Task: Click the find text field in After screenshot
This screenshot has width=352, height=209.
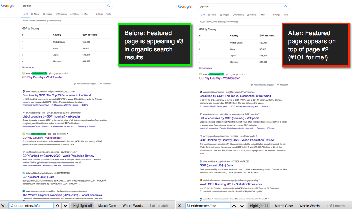Action: tap(208, 205)
